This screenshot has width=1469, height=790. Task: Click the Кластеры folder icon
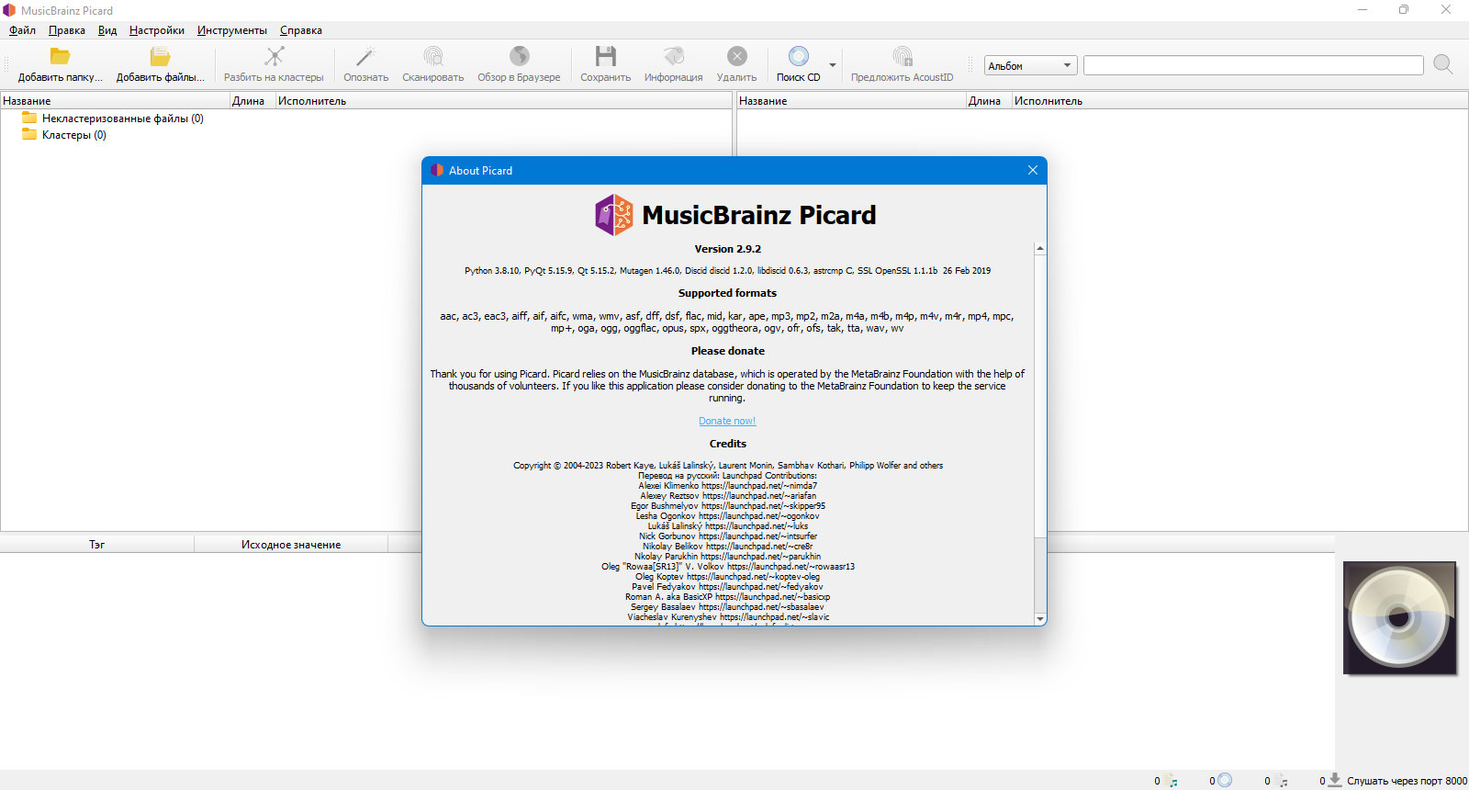pos(29,134)
